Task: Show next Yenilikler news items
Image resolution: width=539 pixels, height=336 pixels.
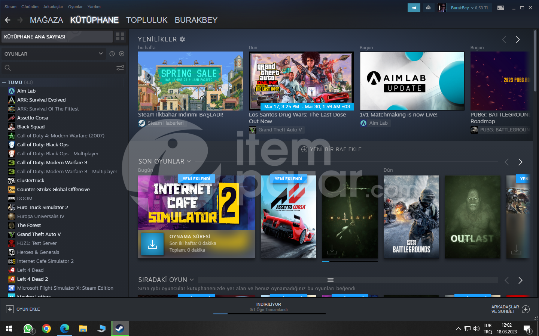Action: 518,40
